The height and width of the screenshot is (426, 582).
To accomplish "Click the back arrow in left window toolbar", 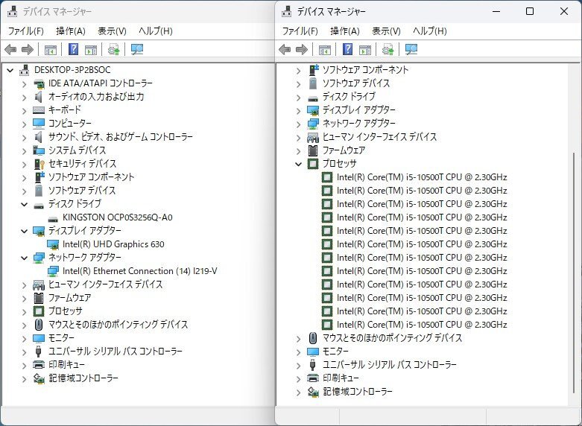I will pyautogui.click(x=10, y=50).
